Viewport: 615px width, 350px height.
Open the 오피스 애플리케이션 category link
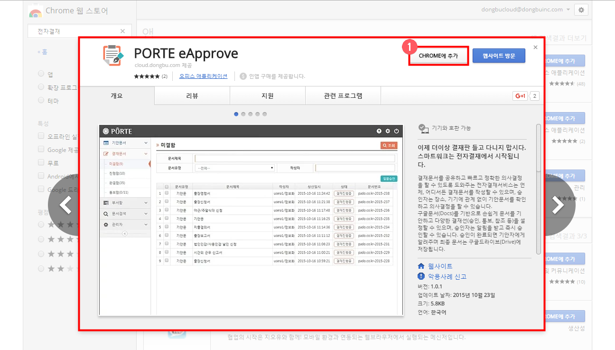(x=203, y=76)
